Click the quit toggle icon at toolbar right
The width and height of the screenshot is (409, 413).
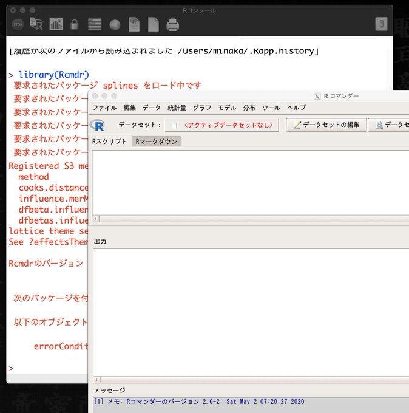pos(381,24)
